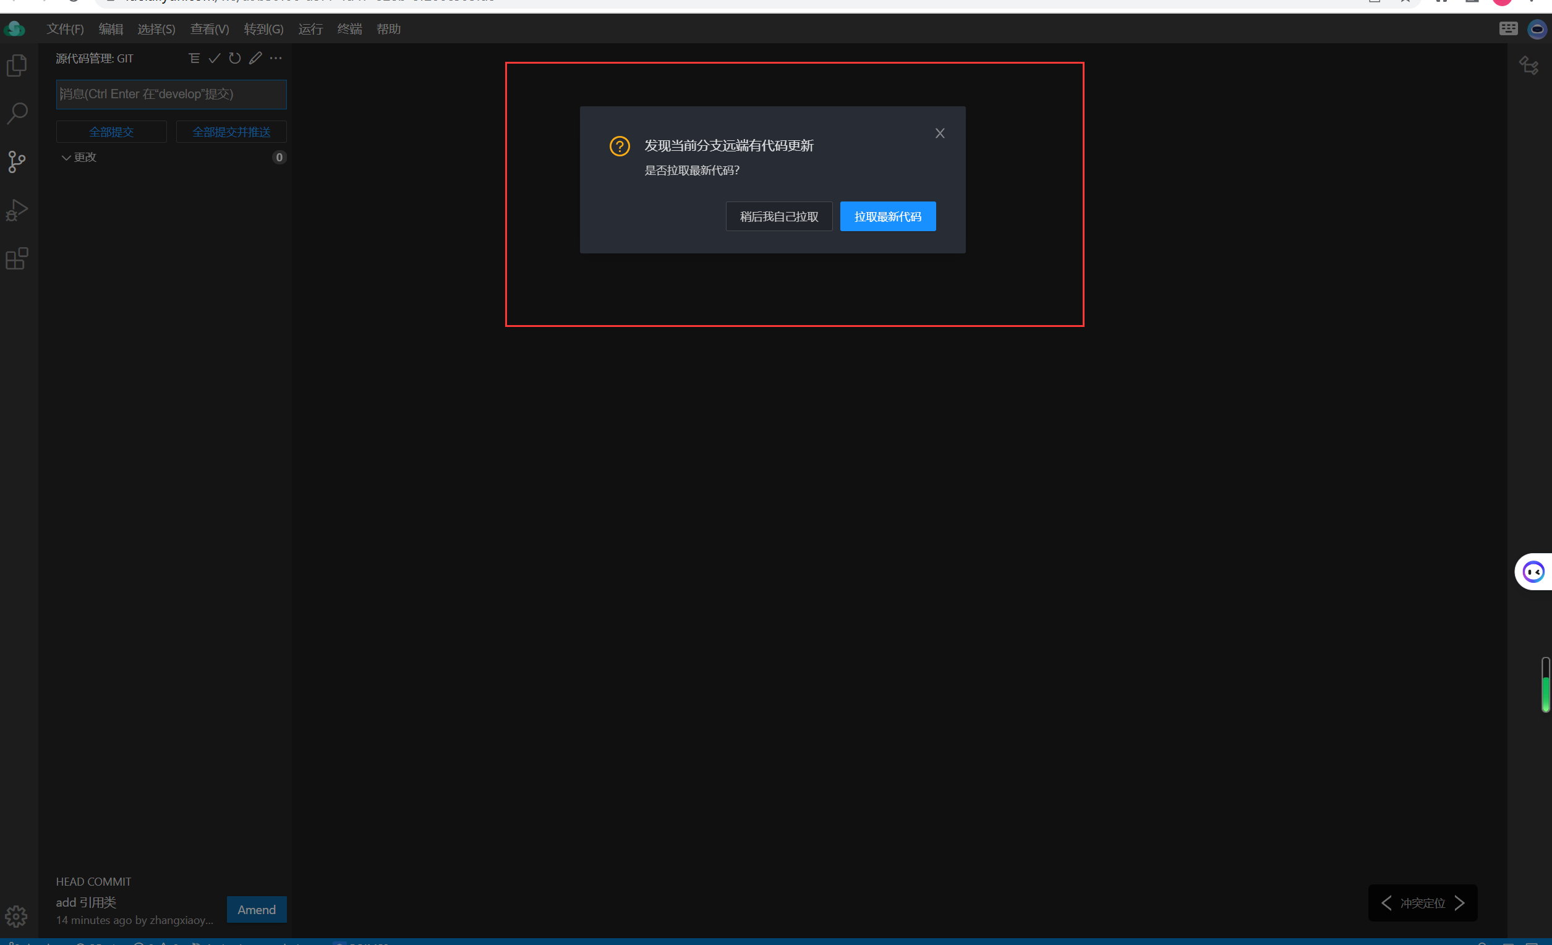
Task: Toggle tree view icon in Git panel header
Action: pyautogui.click(x=194, y=59)
